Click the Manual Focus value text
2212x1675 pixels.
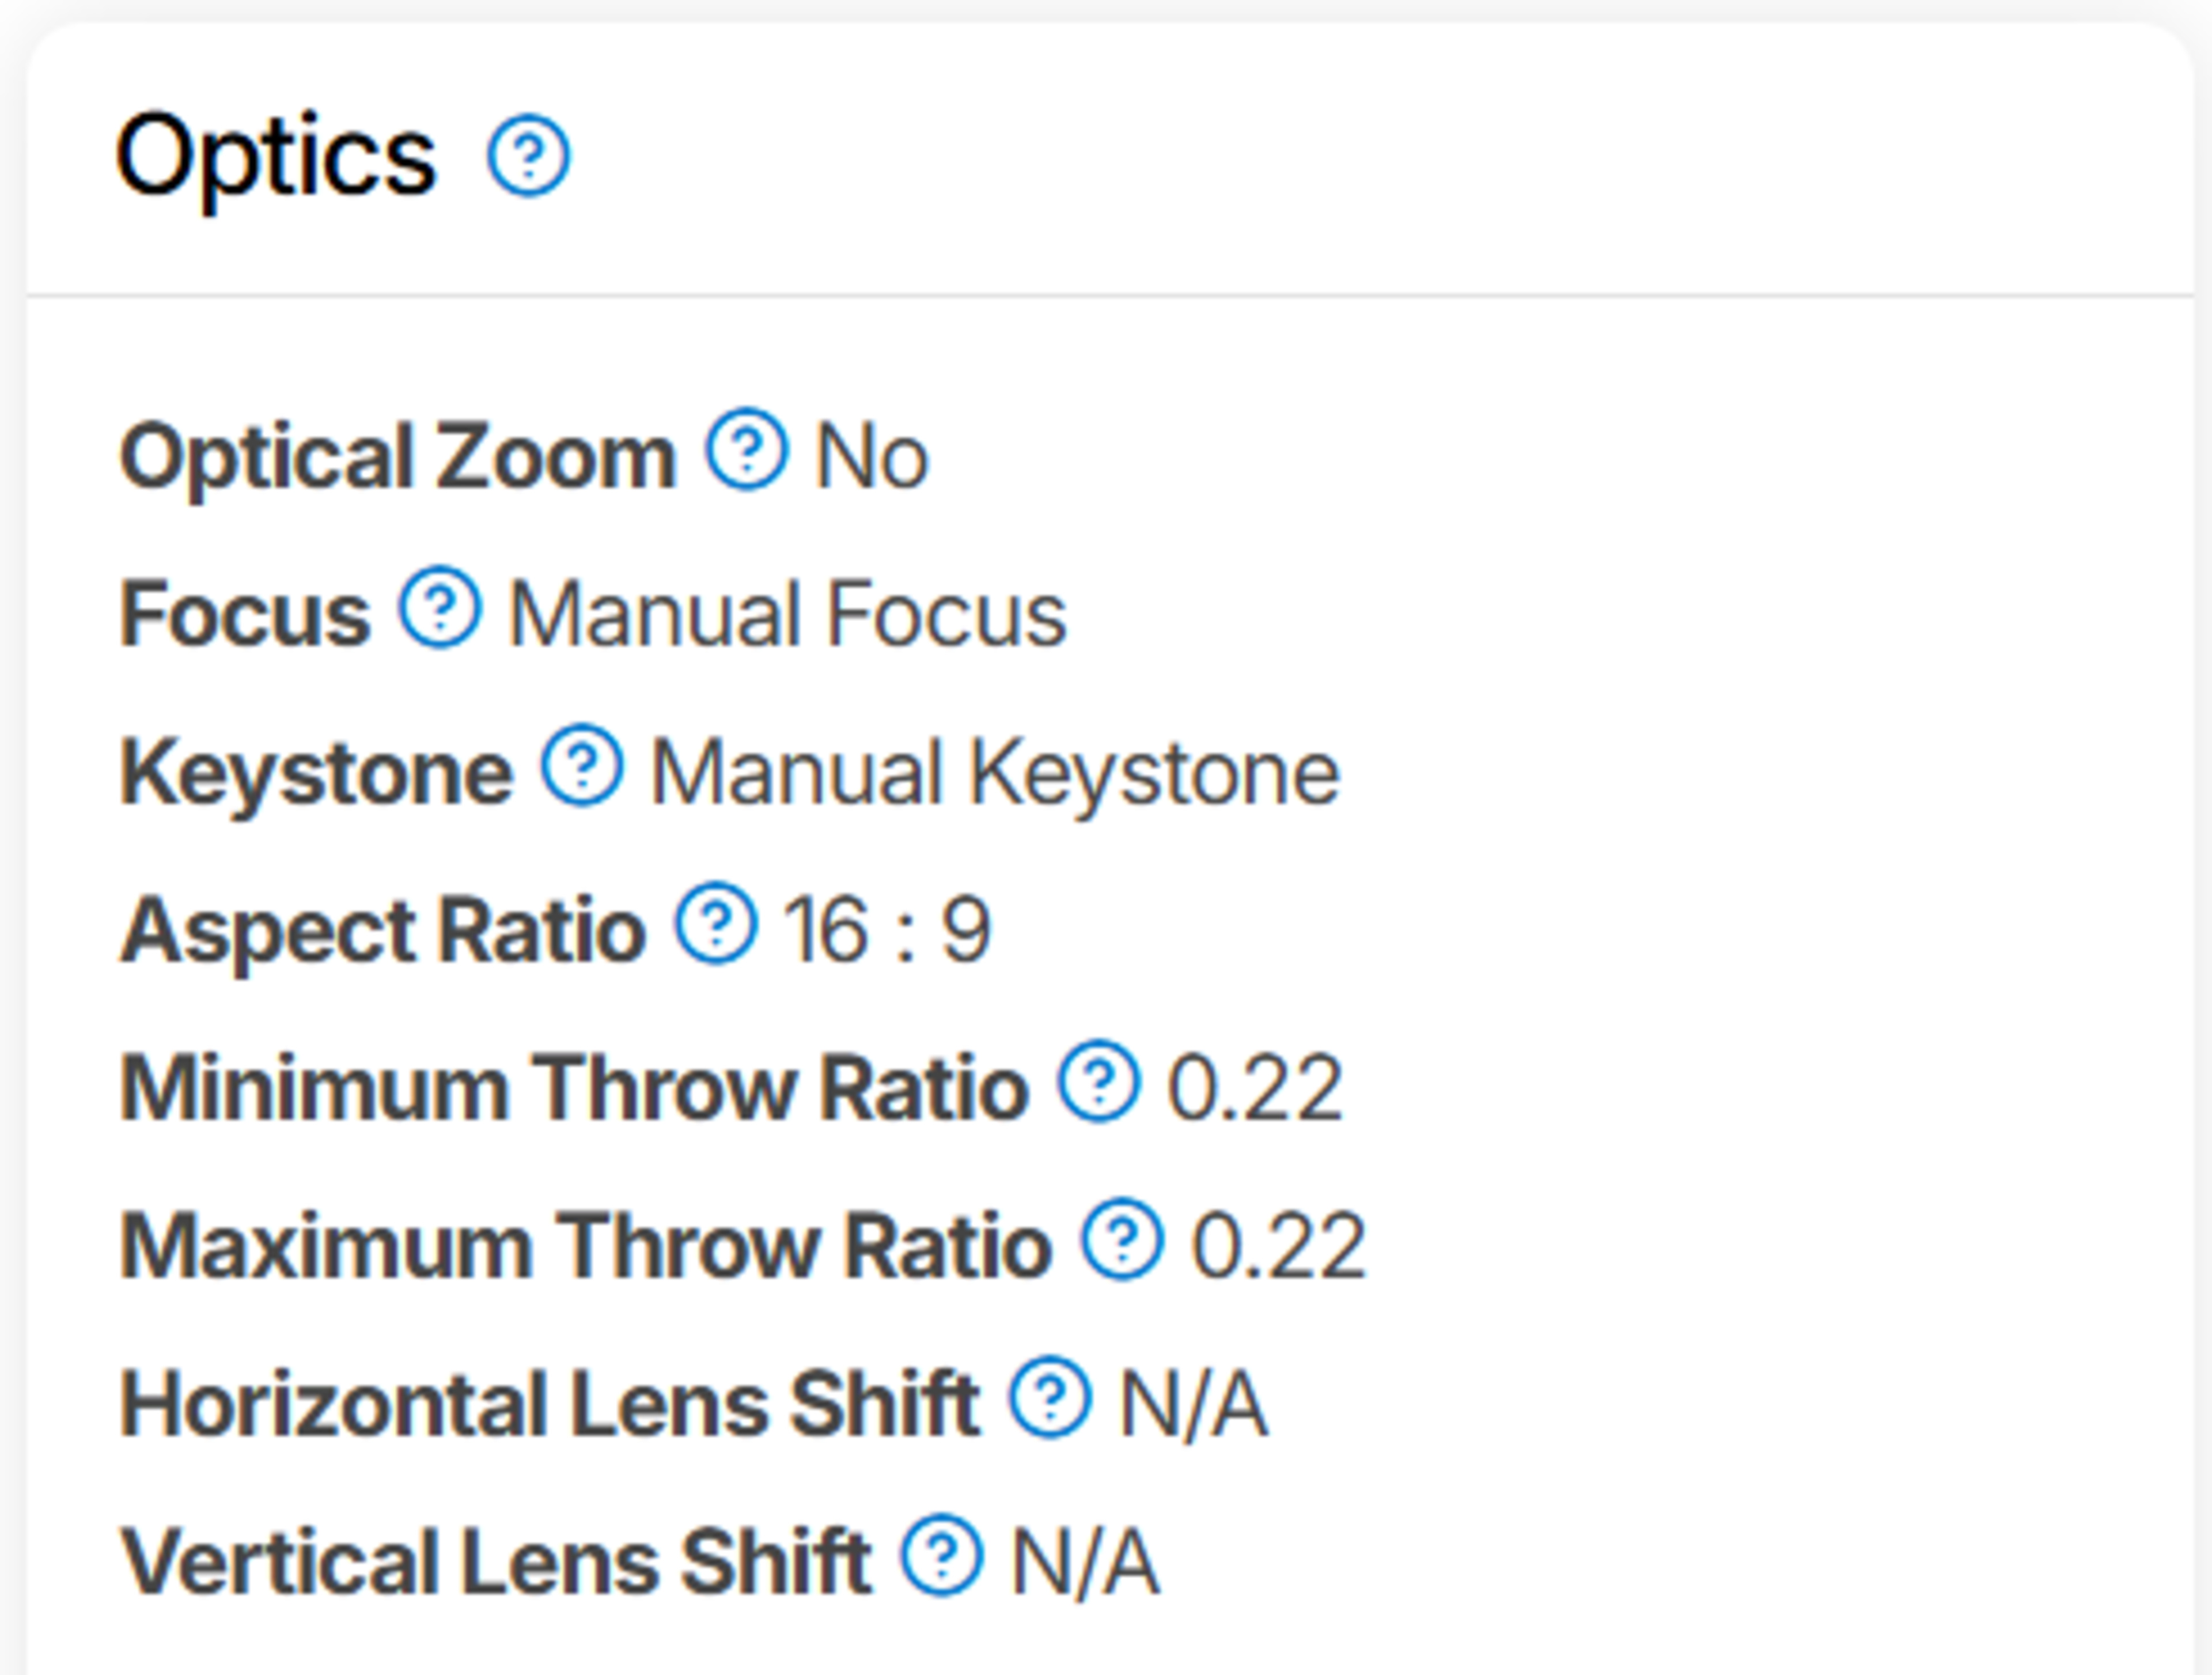pos(788,614)
